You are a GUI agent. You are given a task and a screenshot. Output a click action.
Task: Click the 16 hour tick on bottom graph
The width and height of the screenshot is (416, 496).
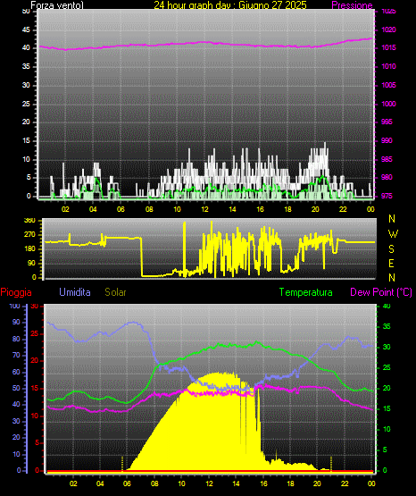(x=263, y=483)
